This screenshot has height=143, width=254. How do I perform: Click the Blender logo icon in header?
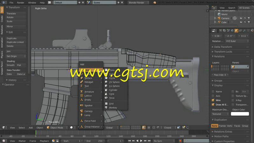155,3
